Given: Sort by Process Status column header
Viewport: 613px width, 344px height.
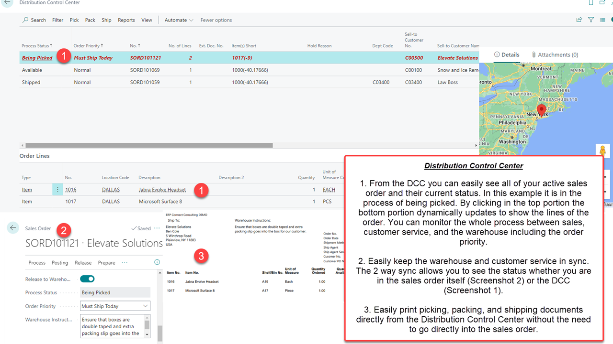Looking at the screenshot, I should [37, 46].
